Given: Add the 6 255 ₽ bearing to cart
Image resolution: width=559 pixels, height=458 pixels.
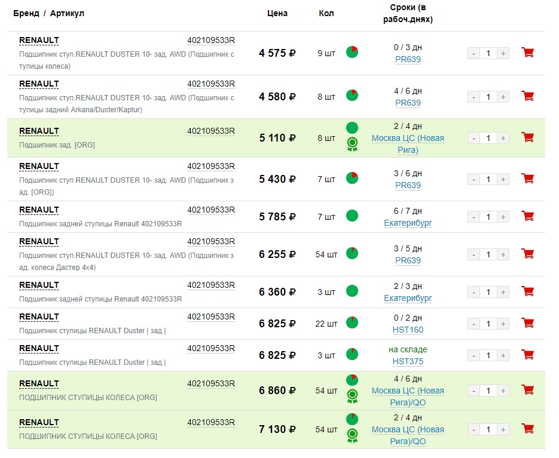Looking at the screenshot, I should tap(528, 254).
